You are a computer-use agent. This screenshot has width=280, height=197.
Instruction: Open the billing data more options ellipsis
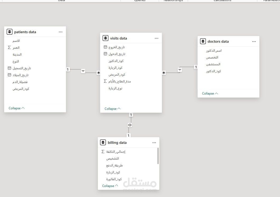point(154,142)
